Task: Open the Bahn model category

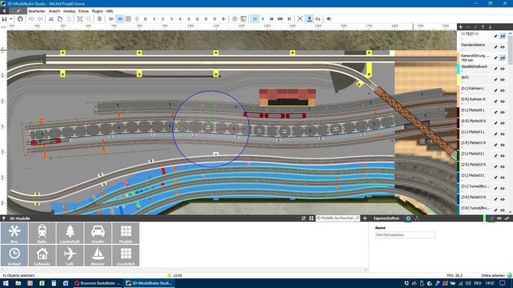Action: pos(42,233)
